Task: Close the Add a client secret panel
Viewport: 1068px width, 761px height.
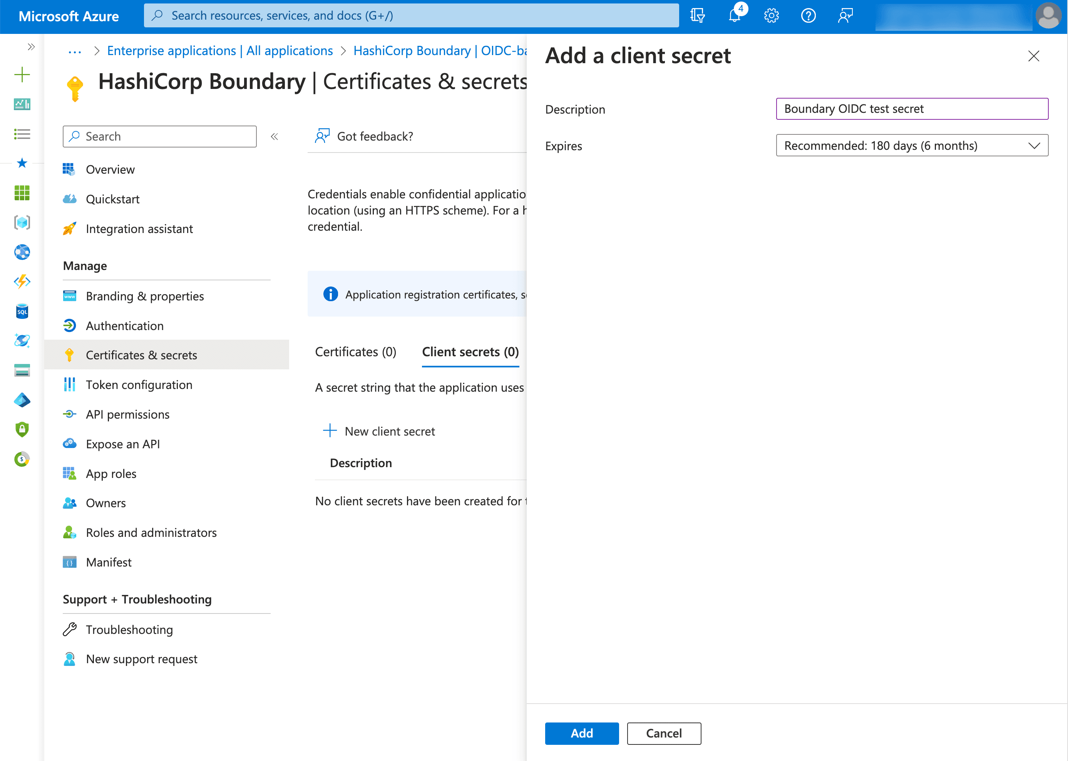Action: tap(1034, 56)
